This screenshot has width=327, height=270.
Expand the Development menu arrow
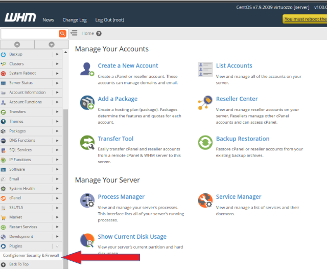pos(57,237)
